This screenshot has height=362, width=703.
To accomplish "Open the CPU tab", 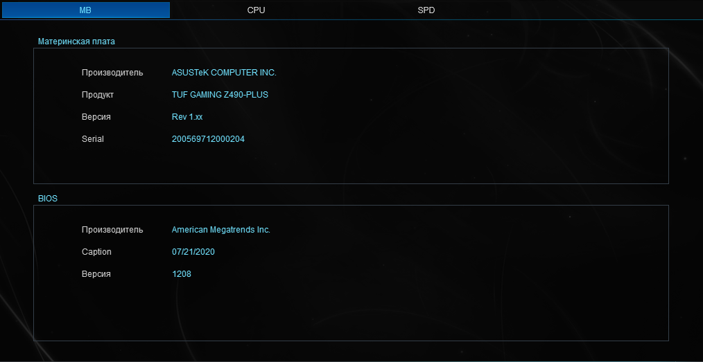I will pos(256,10).
